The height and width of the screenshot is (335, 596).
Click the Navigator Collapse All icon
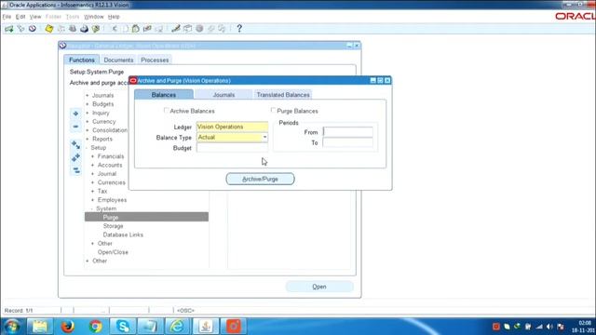[75, 169]
